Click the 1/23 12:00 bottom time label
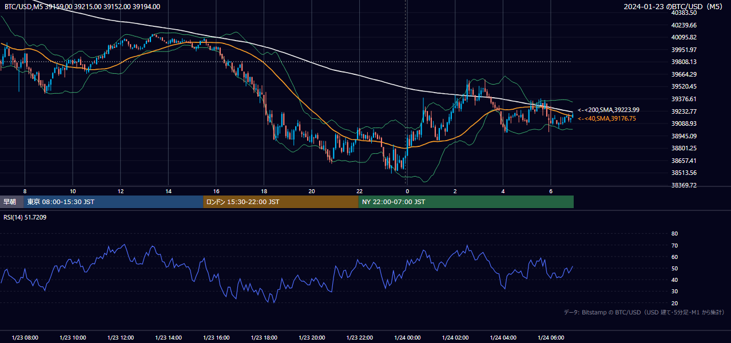 pyautogui.click(x=121, y=338)
